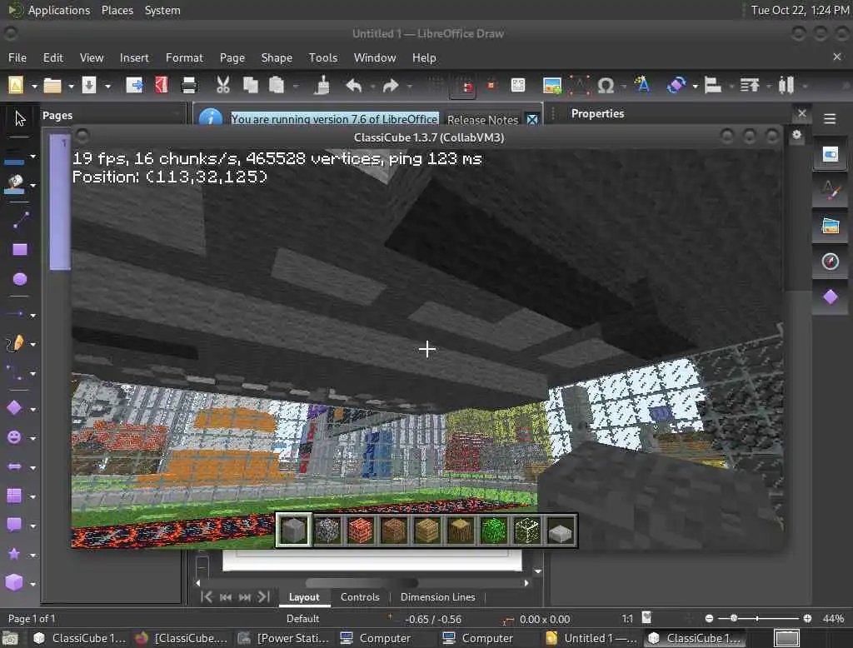This screenshot has width=853, height=648.
Task: Undo last action arrow icon
Action: click(x=353, y=86)
